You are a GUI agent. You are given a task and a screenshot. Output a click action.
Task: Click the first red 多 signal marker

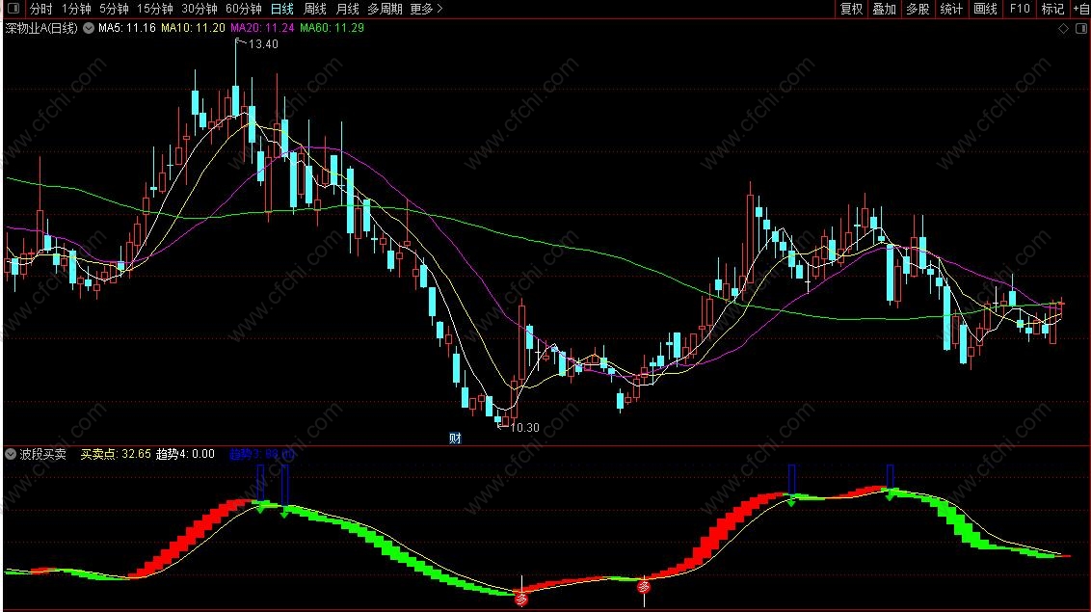click(521, 599)
